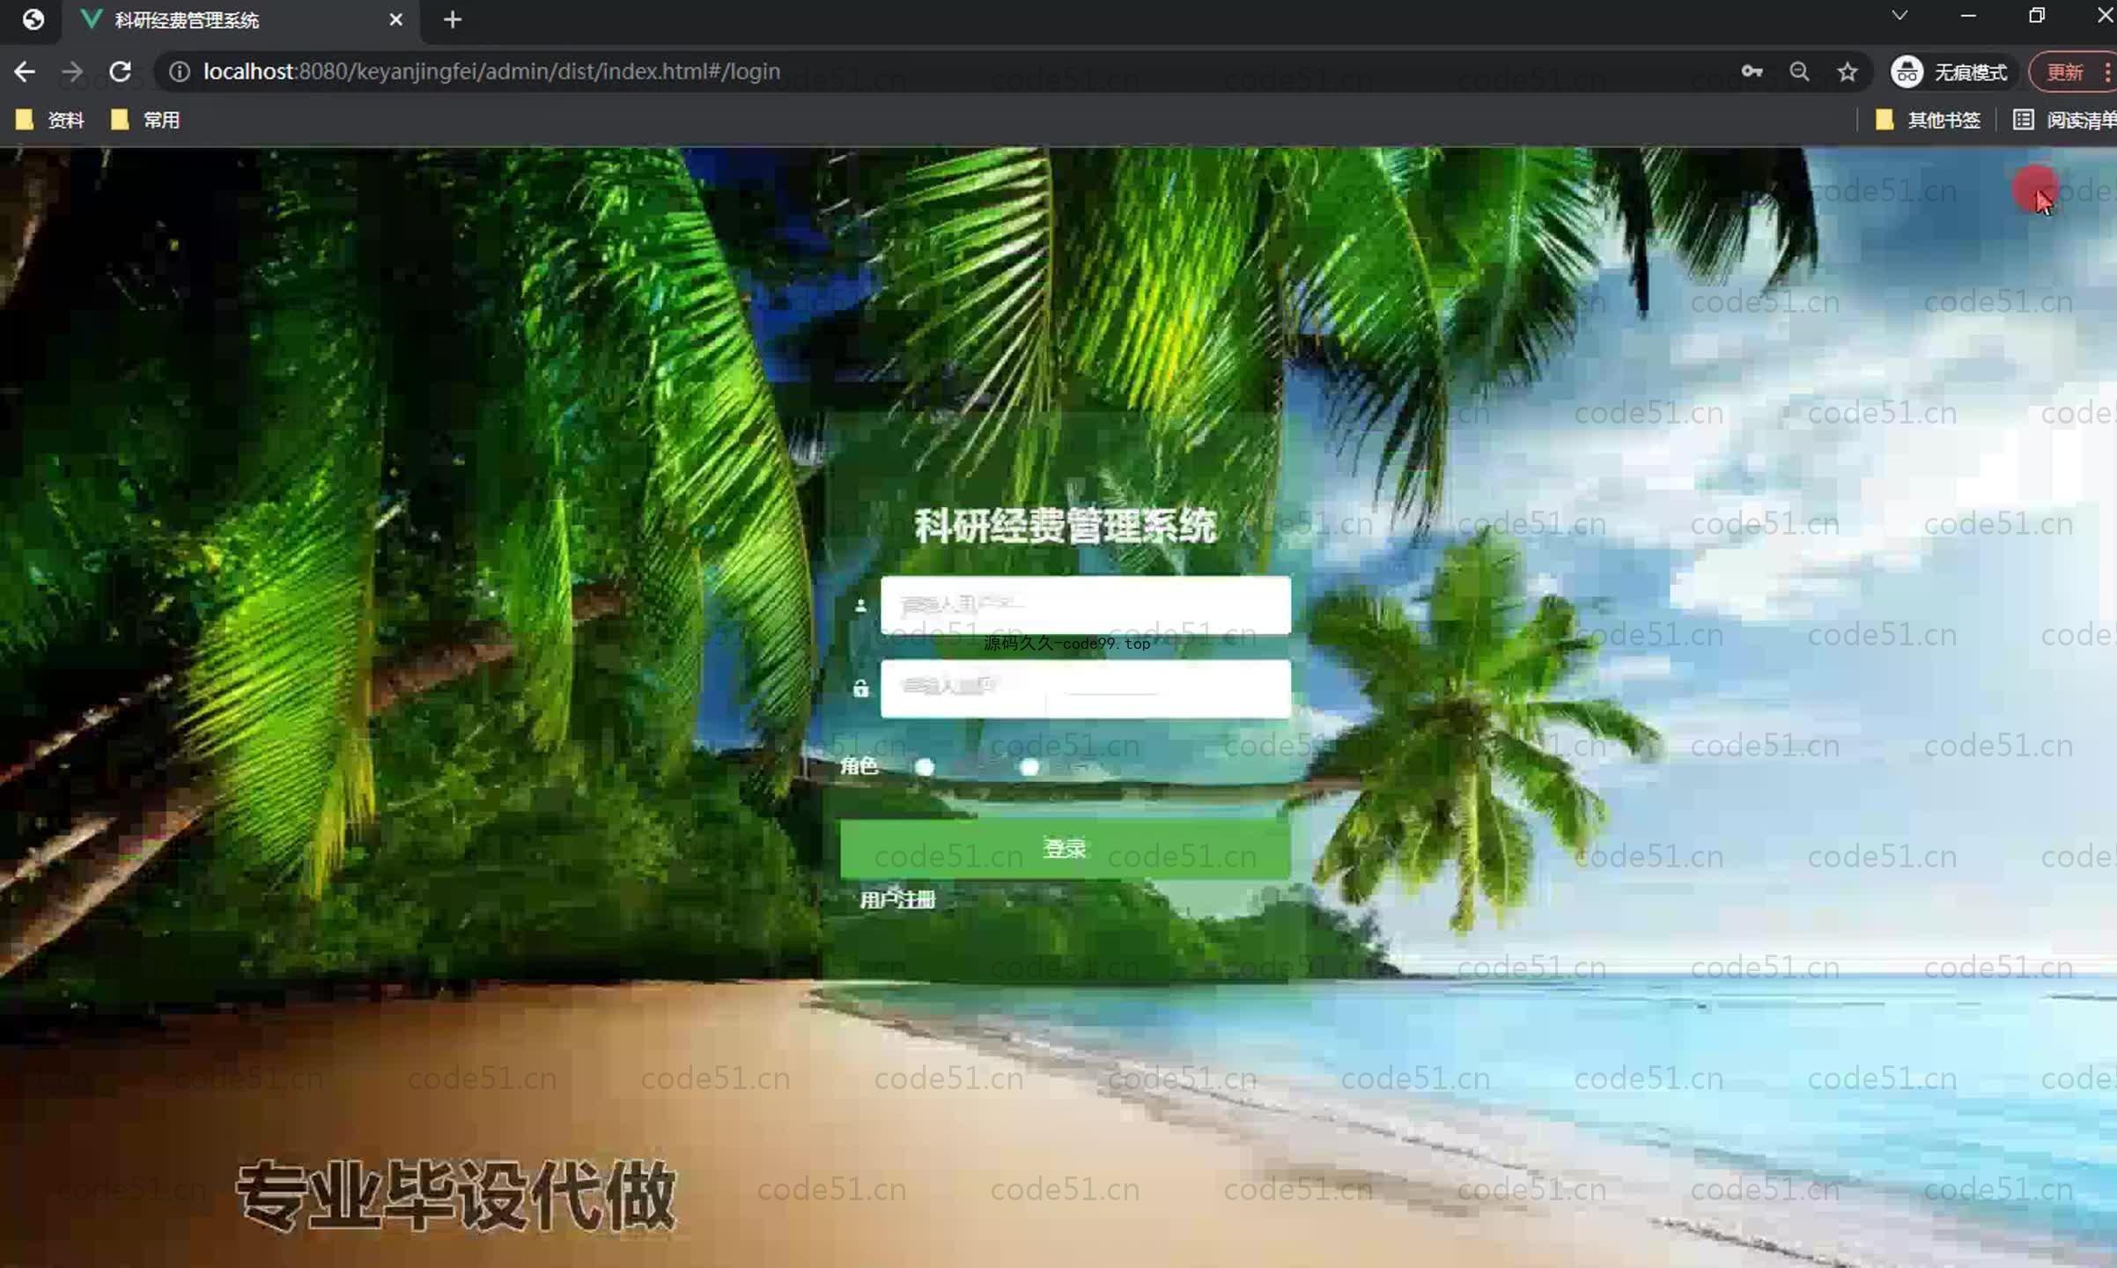
Task: Open the 用户注册 registration link
Action: click(897, 900)
